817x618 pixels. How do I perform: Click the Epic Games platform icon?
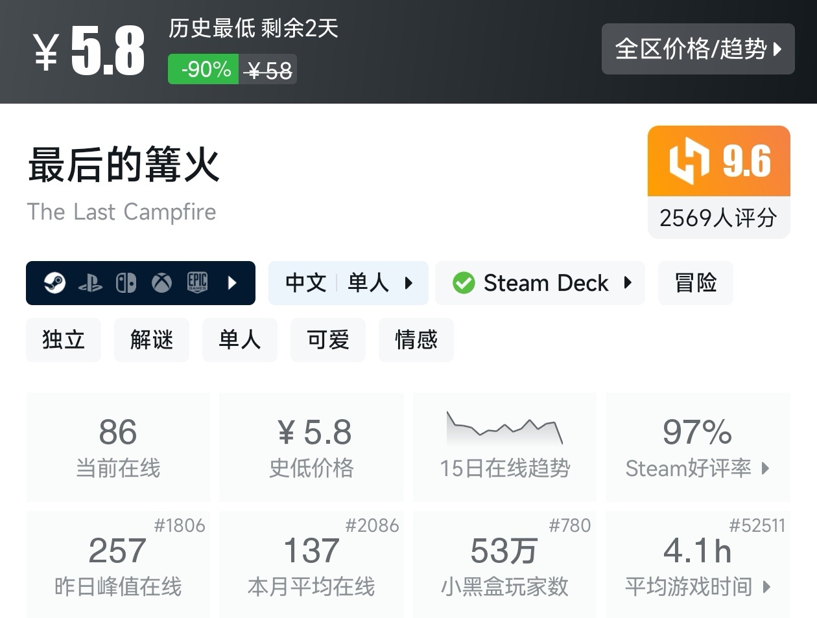coord(197,283)
